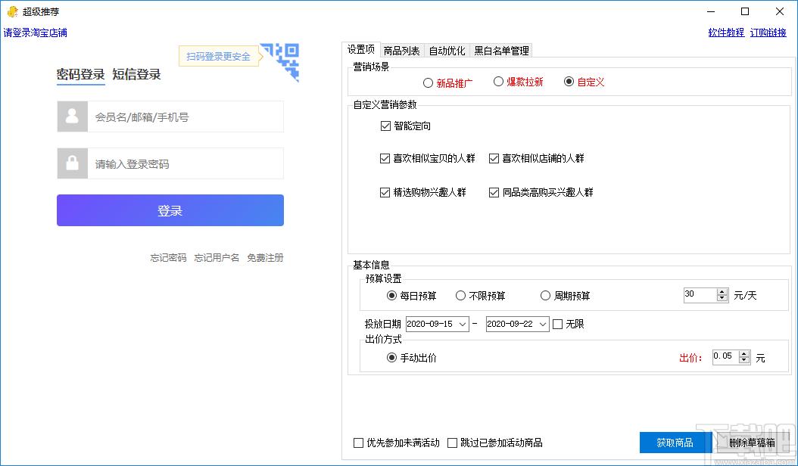Image resolution: width=798 pixels, height=466 pixels.
Task: Switch to 短信登录 login mode
Action: [136, 74]
